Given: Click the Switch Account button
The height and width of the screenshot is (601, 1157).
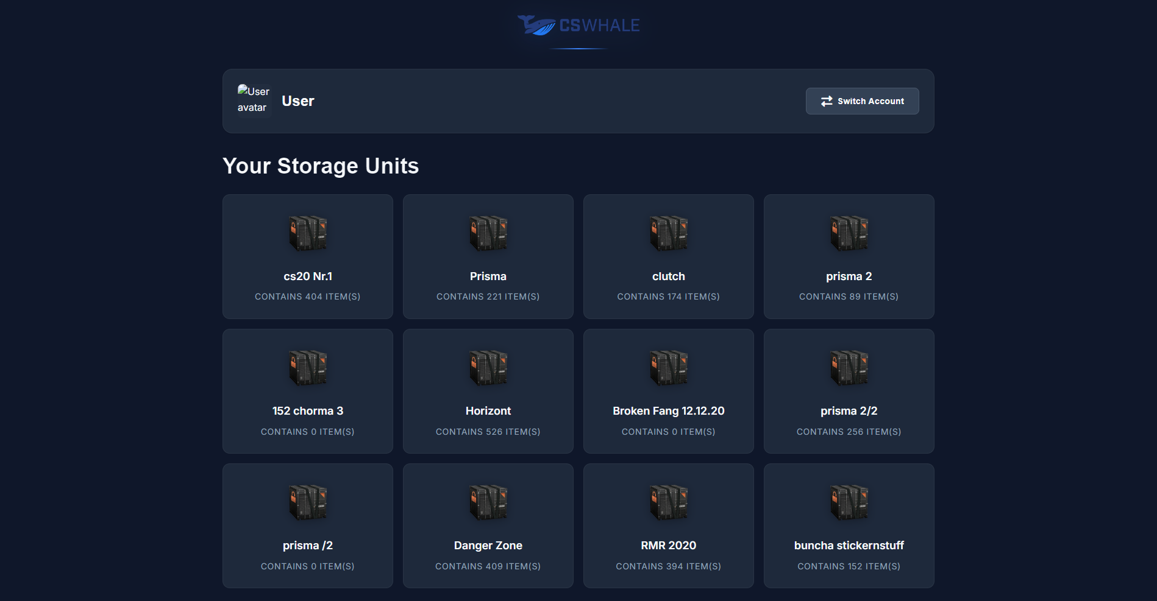Looking at the screenshot, I should 862,101.
